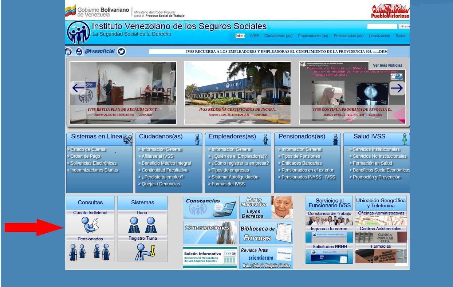Open the IVSS menu item
The height and width of the screenshot is (287, 453).
coord(255,36)
